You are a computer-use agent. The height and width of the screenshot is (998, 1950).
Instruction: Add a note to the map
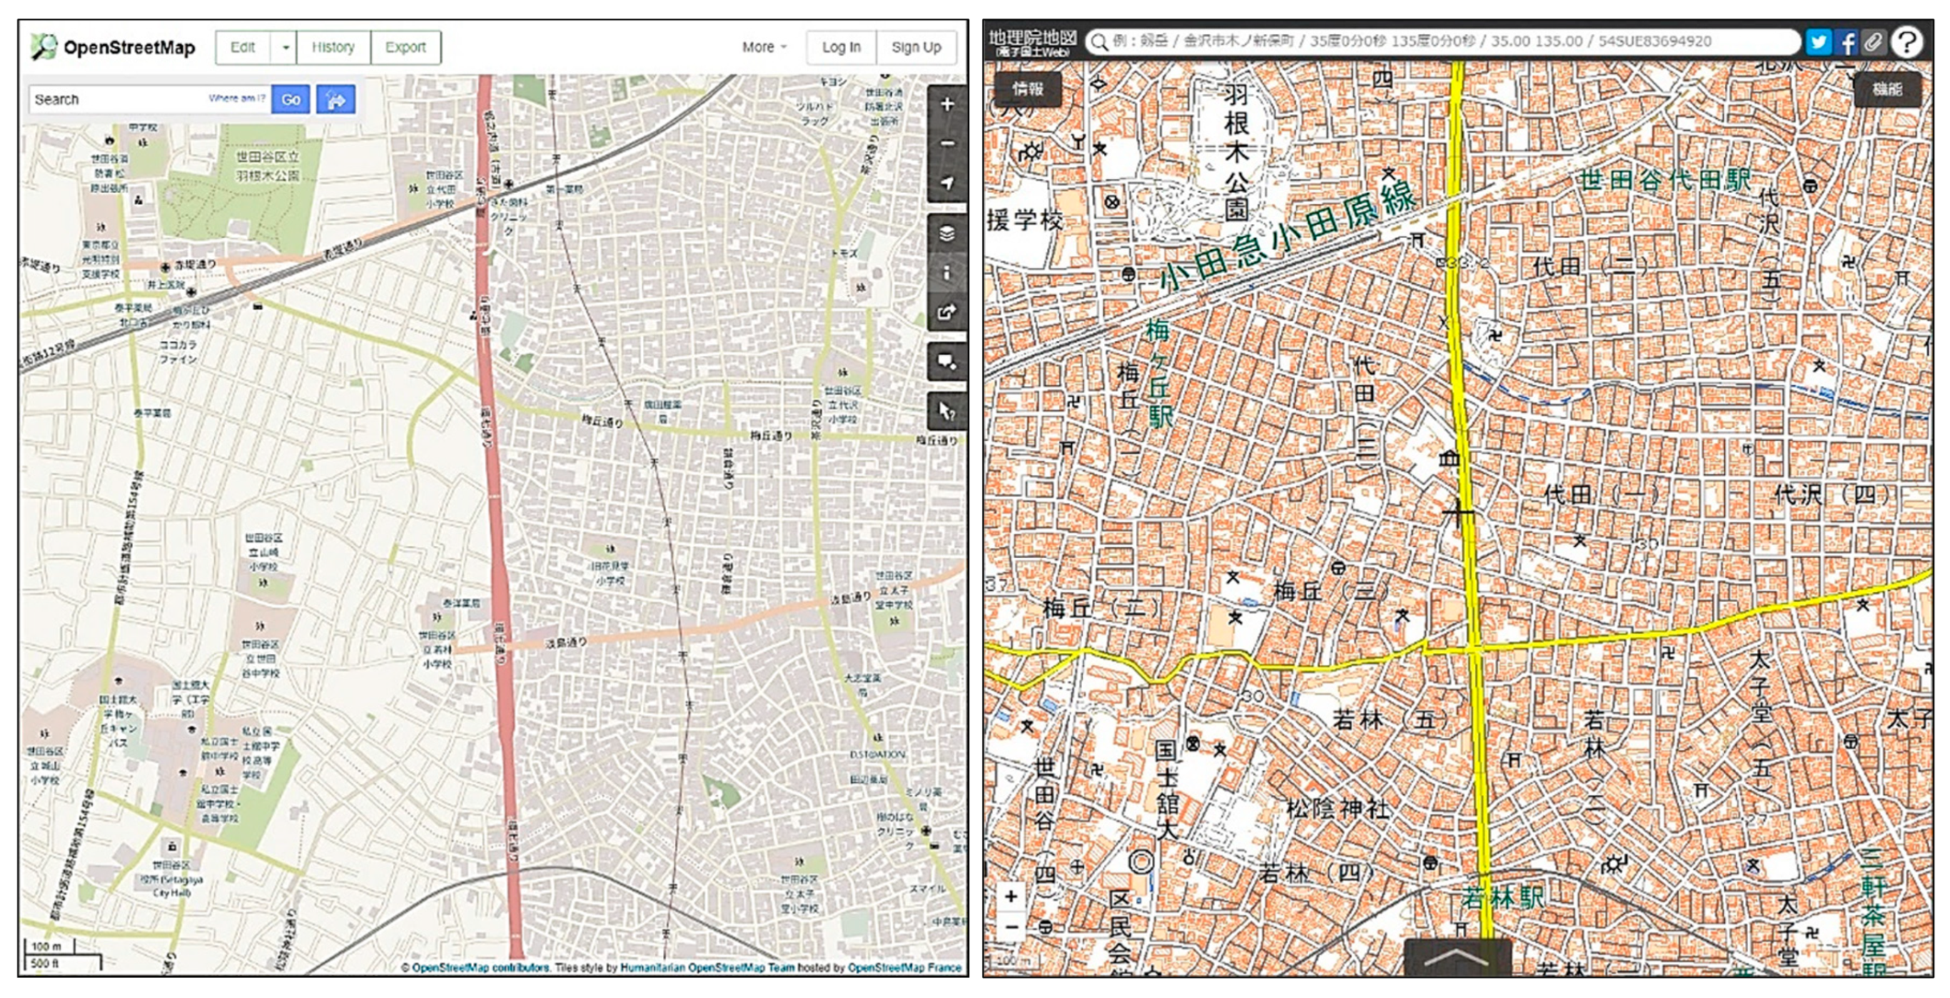[946, 361]
